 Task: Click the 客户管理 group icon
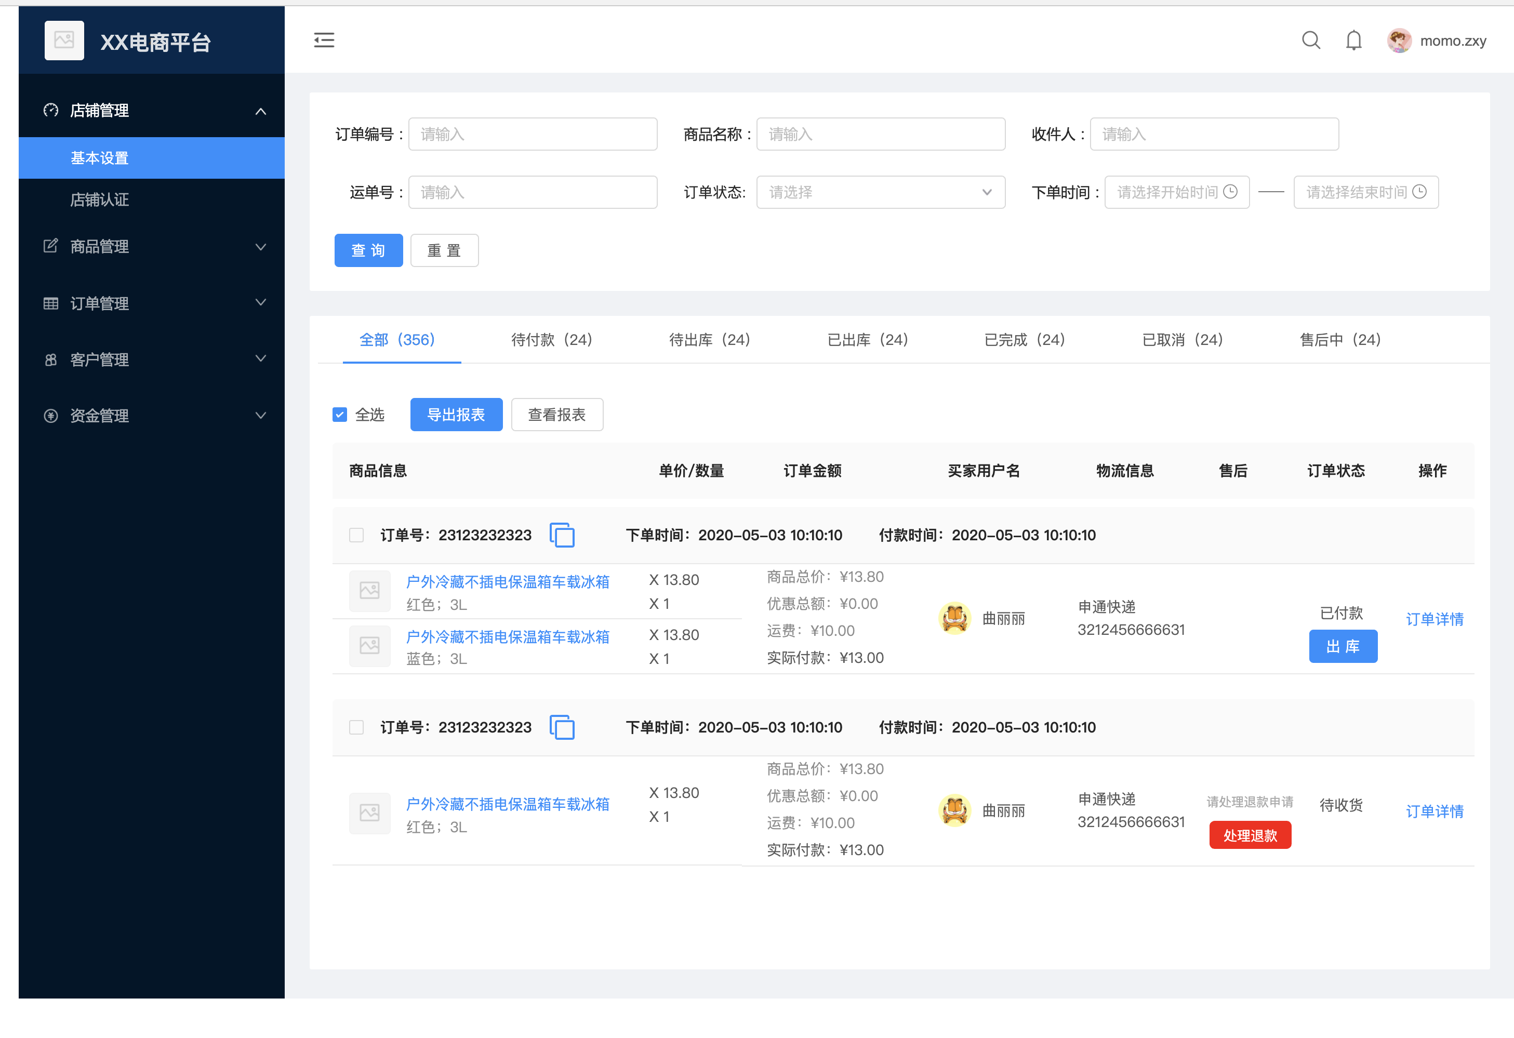click(x=51, y=359)
